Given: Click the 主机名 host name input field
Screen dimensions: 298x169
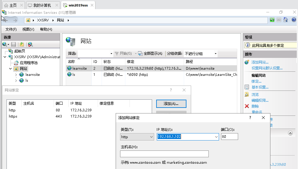Looking at the screenshot, I should point(164,154).
